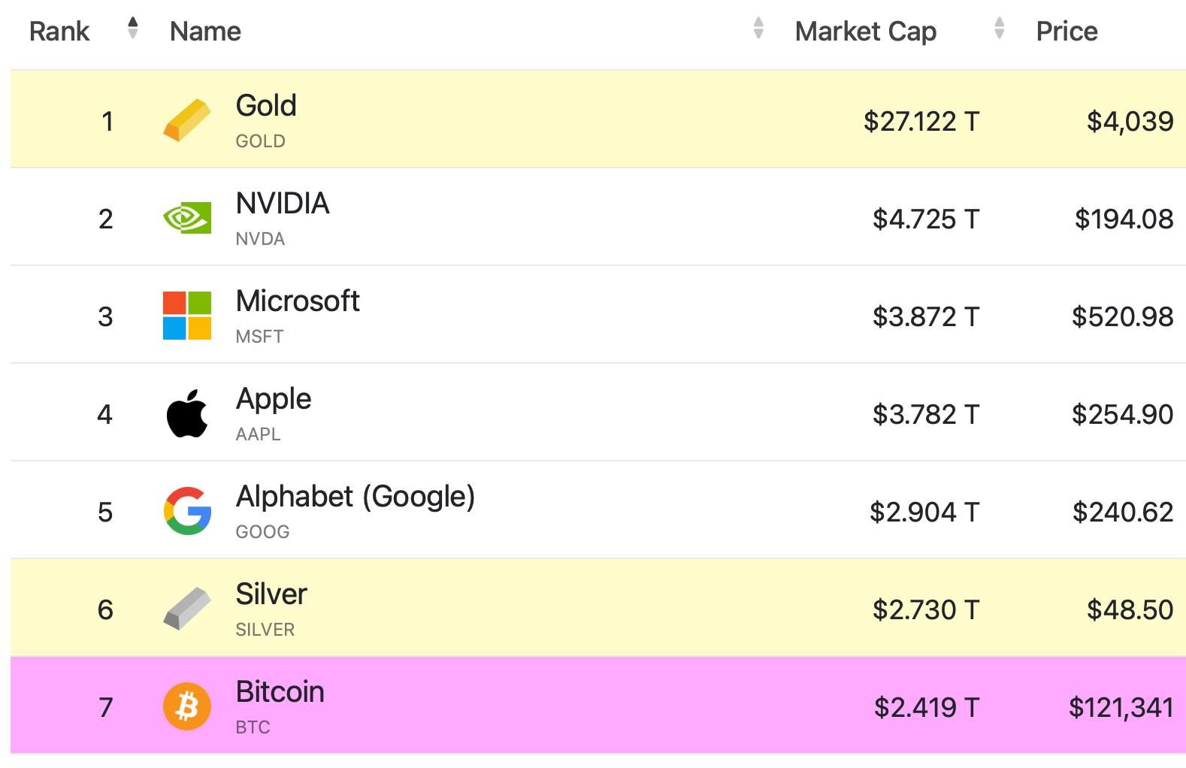Click the Silver ticker symbol text
Viewport: 1186px width, 768px height.
[265, 630]
